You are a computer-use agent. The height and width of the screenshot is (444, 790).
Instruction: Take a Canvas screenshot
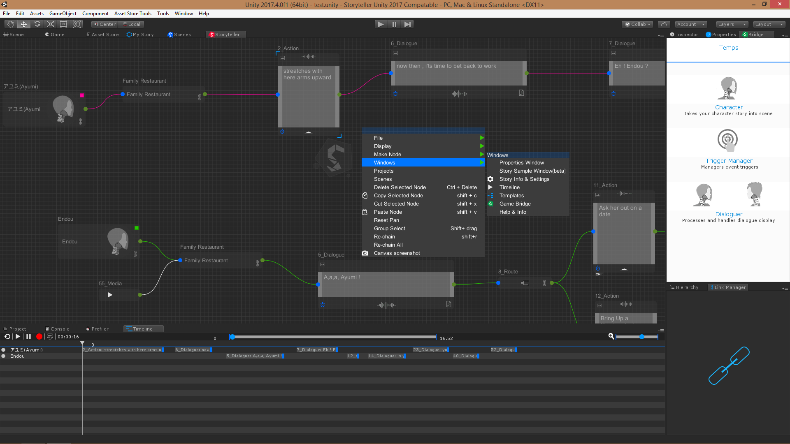(x=423, y=253)
